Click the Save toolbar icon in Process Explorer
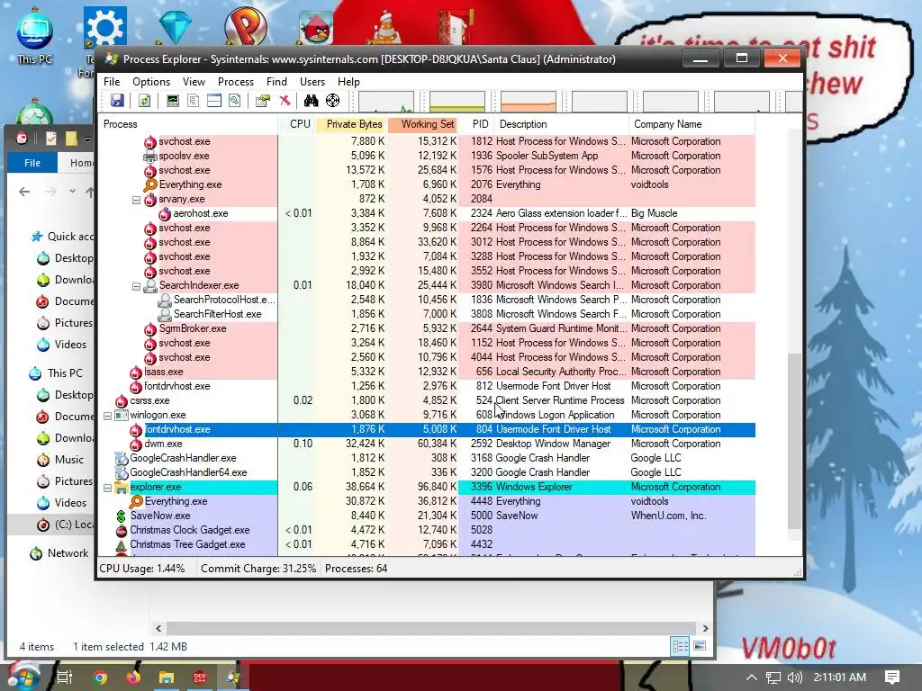 pos(117,101)
